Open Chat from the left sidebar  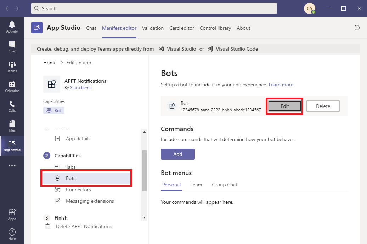[12, 47]
